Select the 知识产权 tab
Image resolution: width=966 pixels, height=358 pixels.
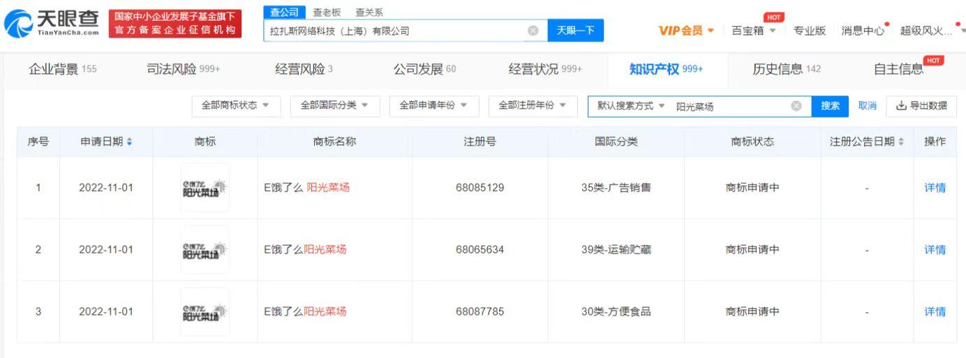coord(666,69)
